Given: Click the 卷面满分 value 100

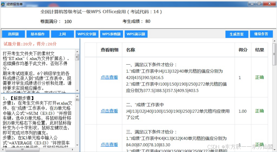Looking at the screenshot, I should pyautogui.click(x=68, y=21).
